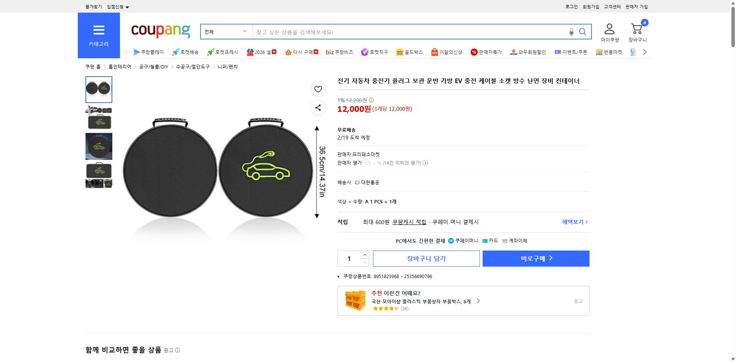Open the 전체 search category dropdown

(x=225, y=32)
